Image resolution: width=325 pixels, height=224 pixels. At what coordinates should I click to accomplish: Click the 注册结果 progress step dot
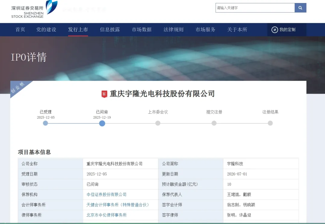click(270, 123)
